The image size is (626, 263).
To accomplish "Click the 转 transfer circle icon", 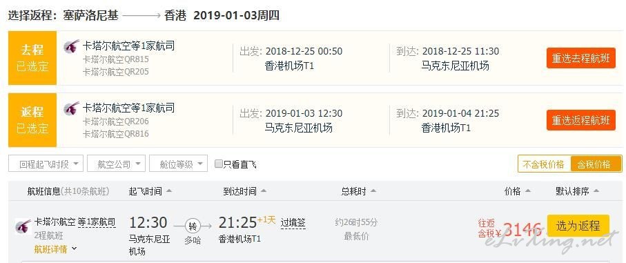I will click(193, 226).
